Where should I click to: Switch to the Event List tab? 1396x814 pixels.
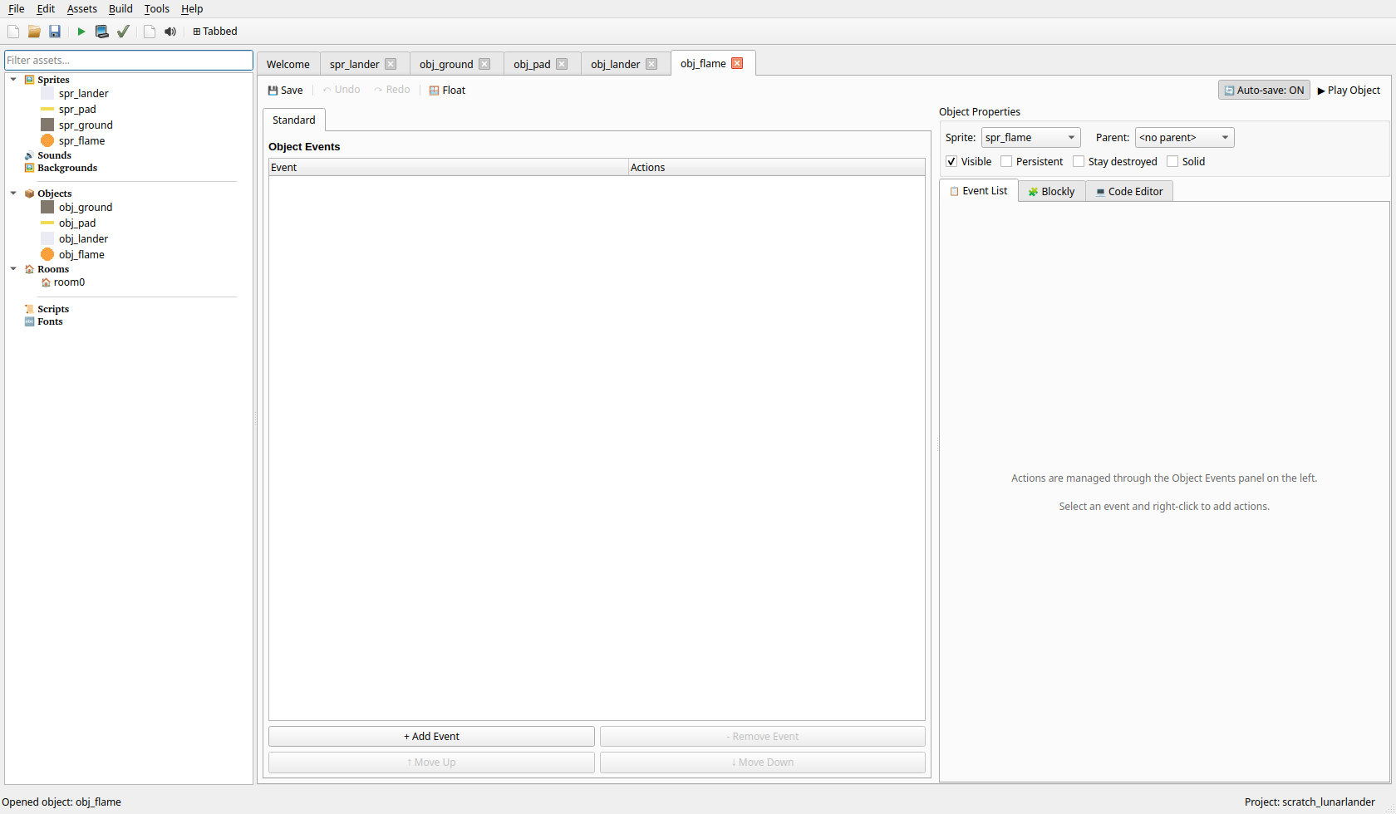point(979,191)
